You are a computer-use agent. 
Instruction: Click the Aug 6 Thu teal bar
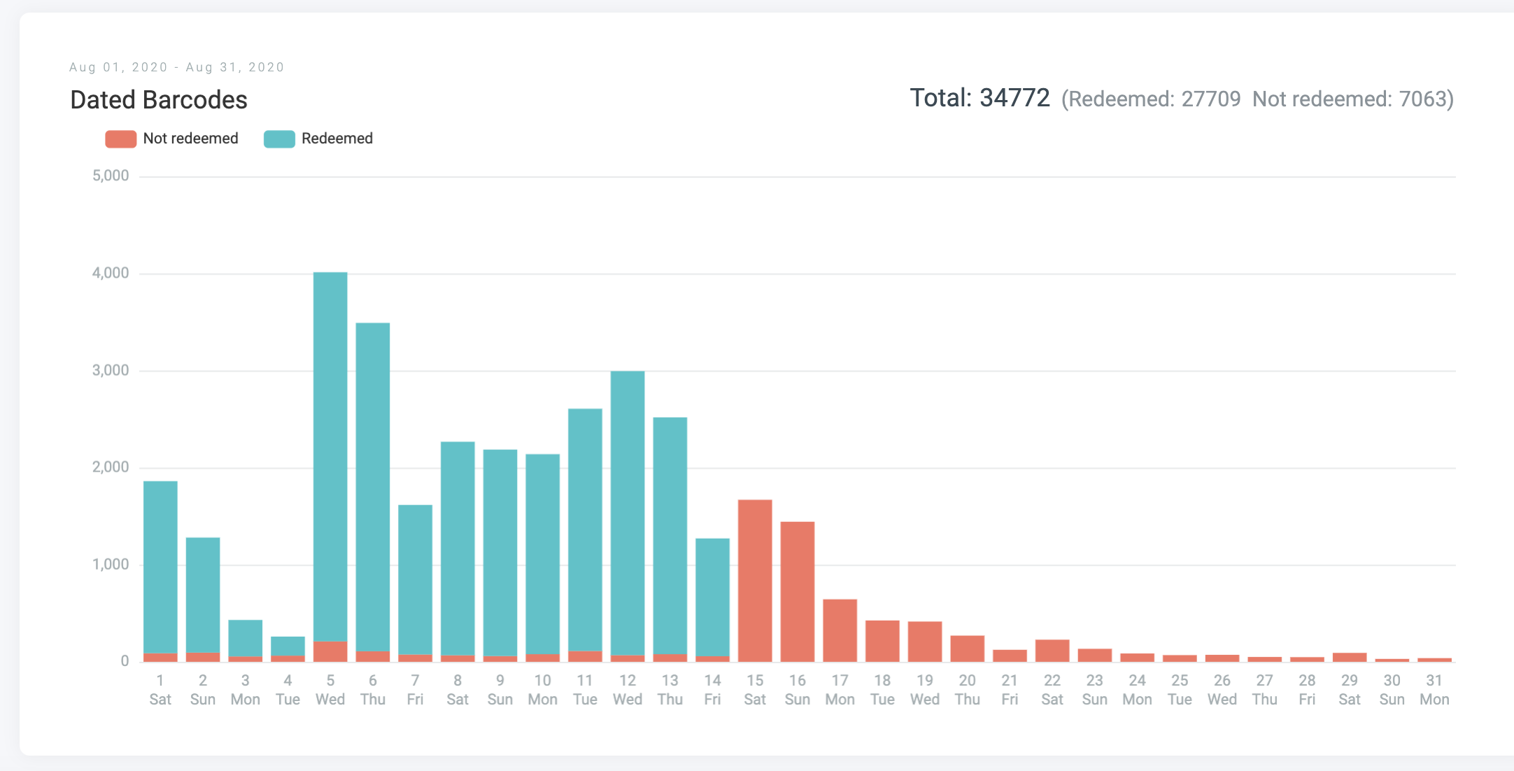(373, 486)
